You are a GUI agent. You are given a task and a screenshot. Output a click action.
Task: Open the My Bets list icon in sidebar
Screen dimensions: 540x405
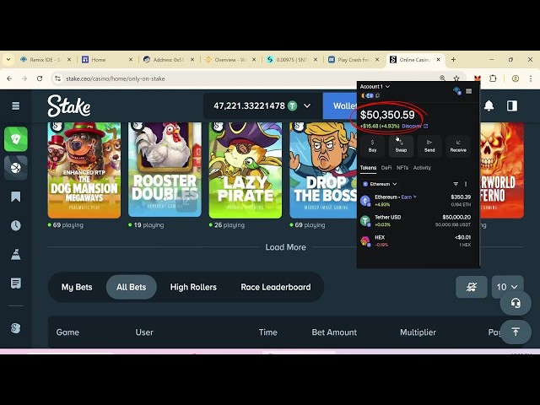click(x=15, y=283)
